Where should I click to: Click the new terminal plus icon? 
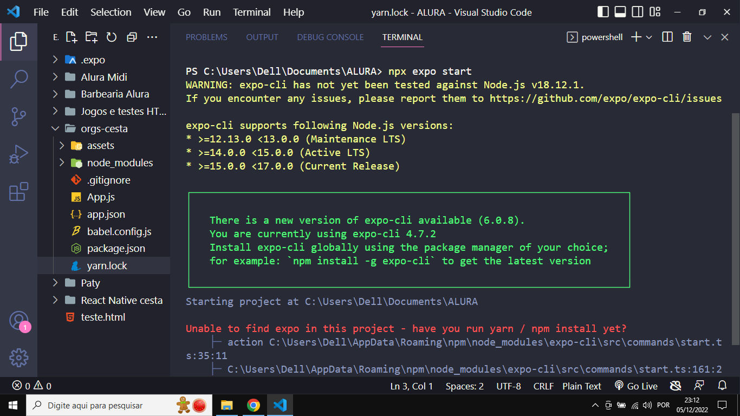[x=637, y=37]
